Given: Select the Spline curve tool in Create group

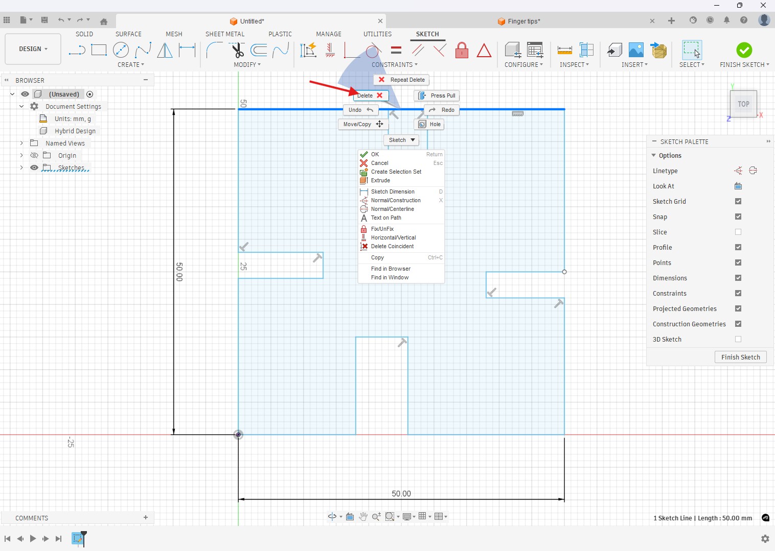Looking at the screenshot, I should click(x=143, y=50).
